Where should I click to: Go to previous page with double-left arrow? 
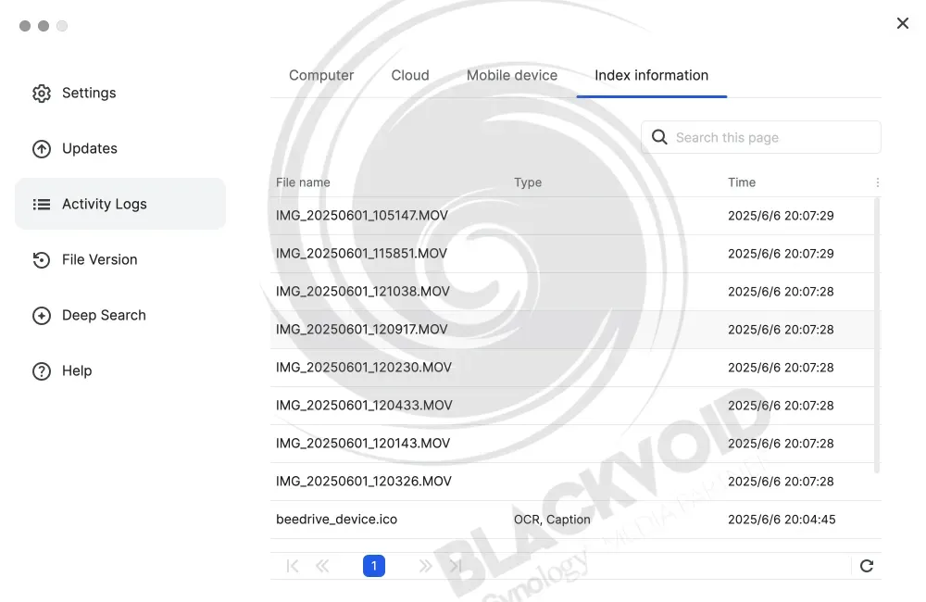click(322, 566)
